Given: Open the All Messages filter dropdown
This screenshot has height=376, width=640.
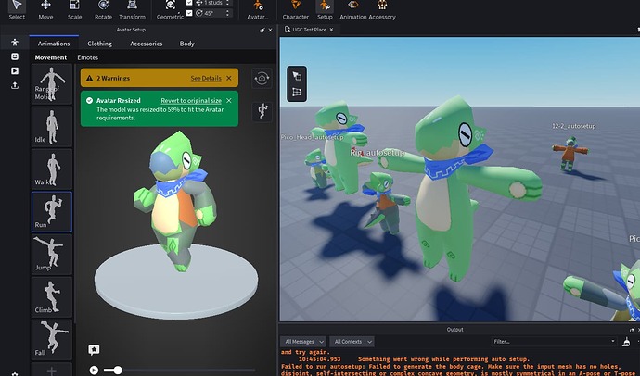Looking at the screenshot, I should [x=304, y=342].
